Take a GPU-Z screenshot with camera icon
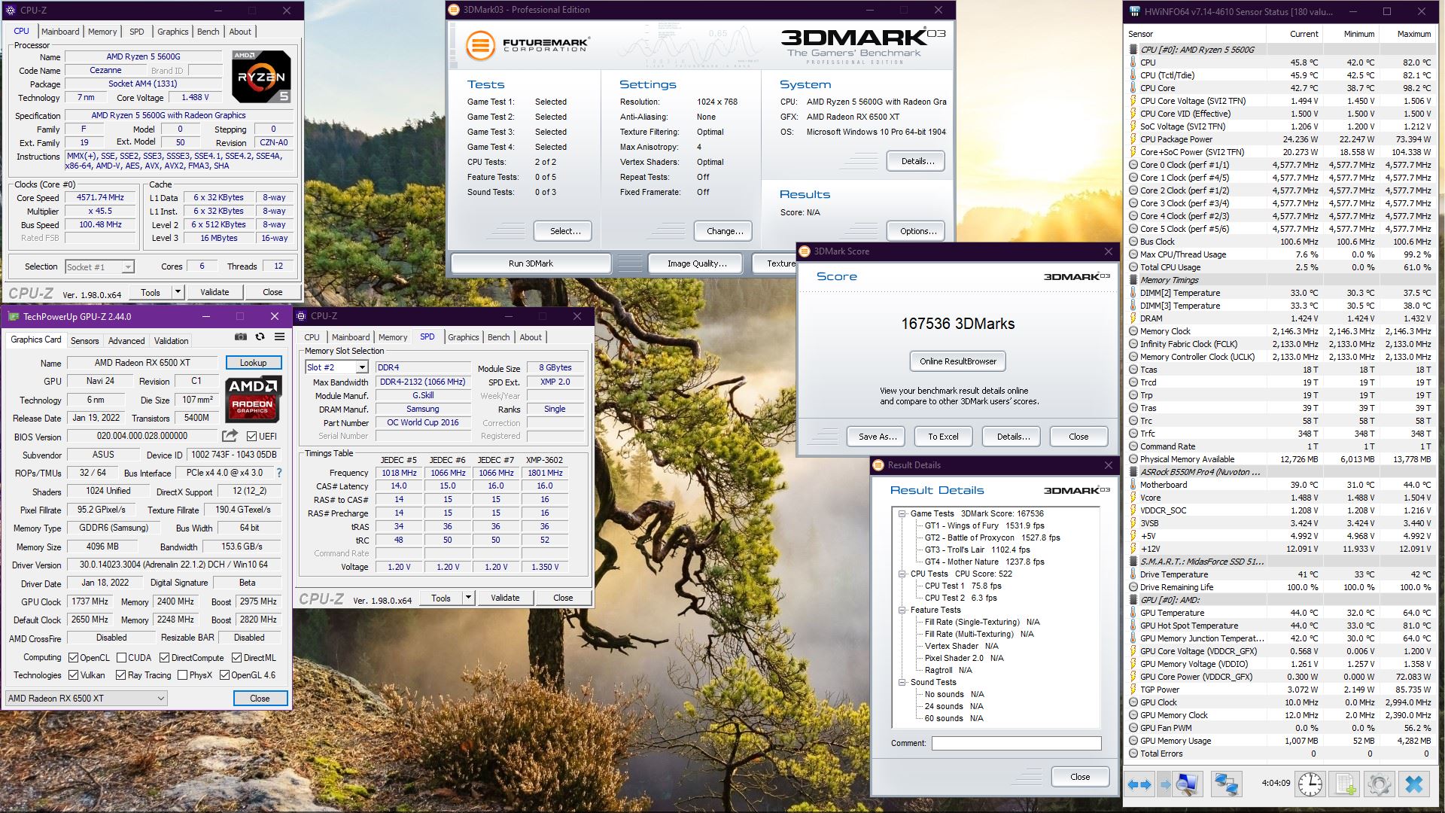 [241, 336]
